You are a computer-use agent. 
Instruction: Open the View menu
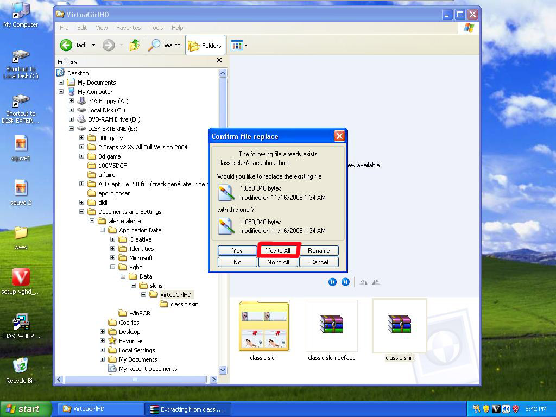click(x=102, y=28)
